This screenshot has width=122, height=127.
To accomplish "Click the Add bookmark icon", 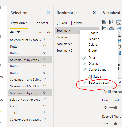I will point(58,23).
